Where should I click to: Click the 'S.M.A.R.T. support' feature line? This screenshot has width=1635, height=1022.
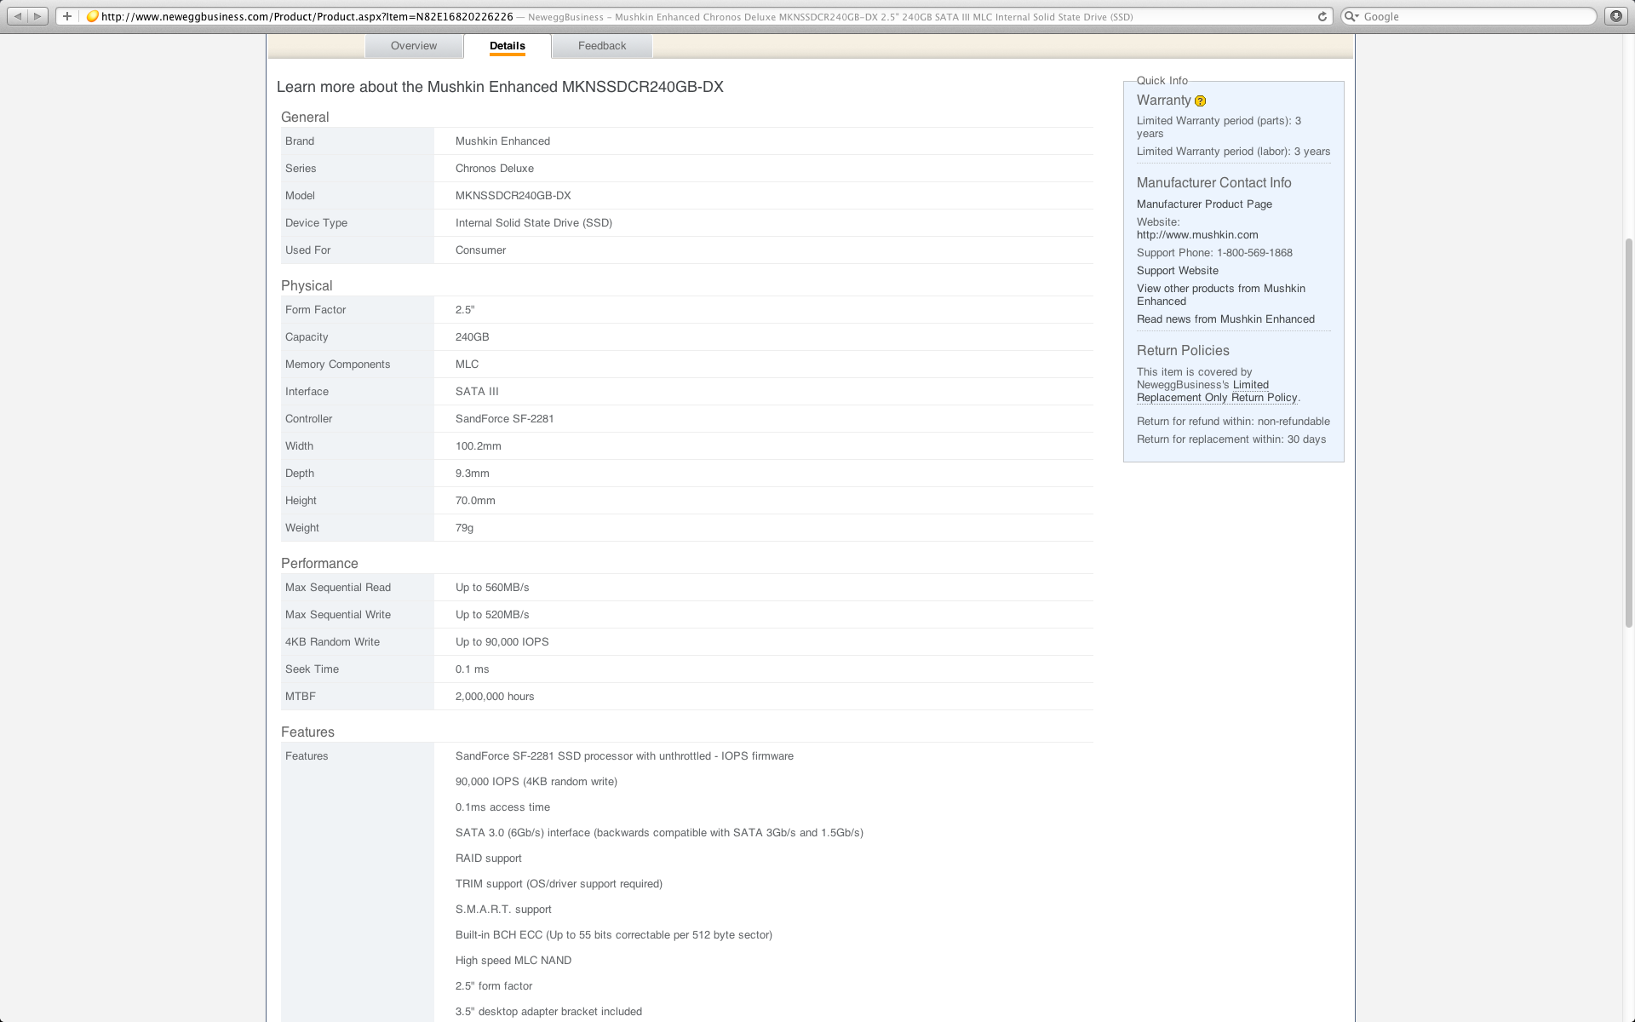coord(503,910)
